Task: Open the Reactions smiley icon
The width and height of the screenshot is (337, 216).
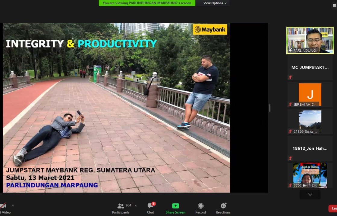Action: [223, 206]
